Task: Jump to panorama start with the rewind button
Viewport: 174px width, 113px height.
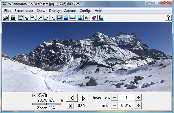Action: pos(70,106)
